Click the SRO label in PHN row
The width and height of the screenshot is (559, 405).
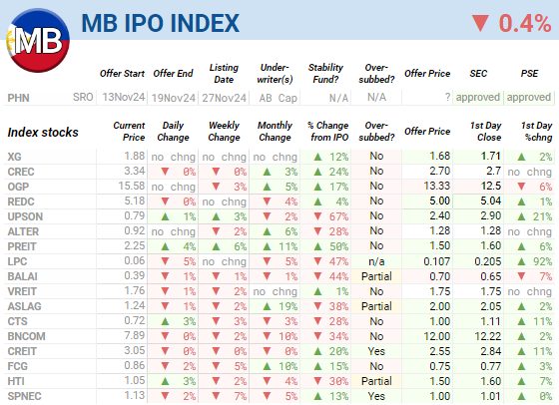83,97
